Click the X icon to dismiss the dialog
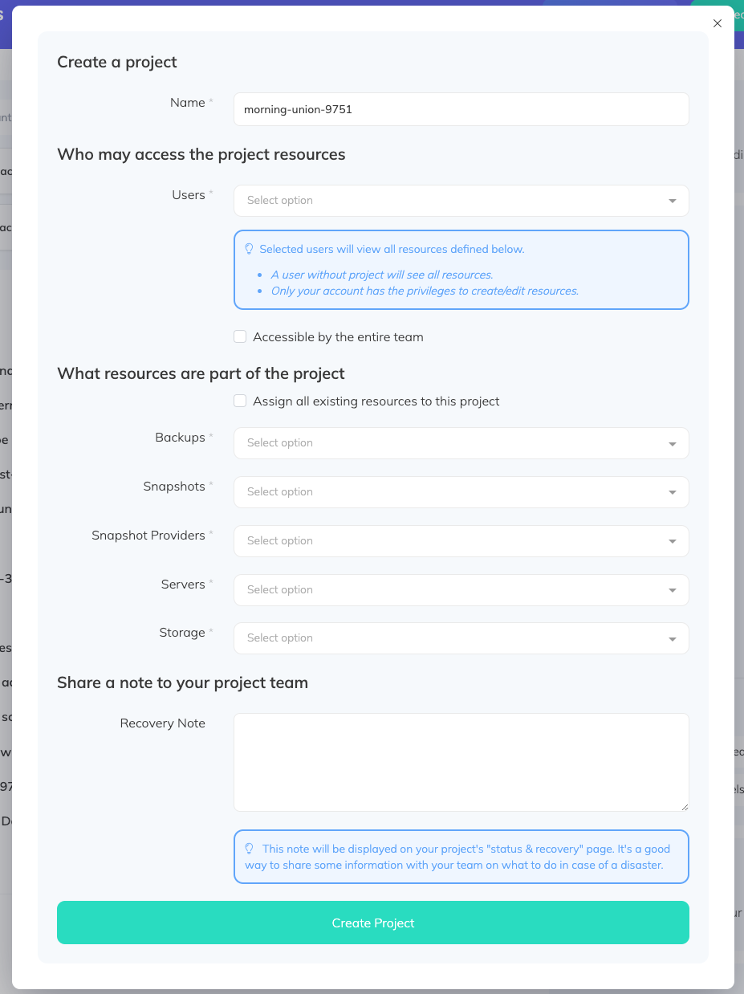 pos(717,23)
